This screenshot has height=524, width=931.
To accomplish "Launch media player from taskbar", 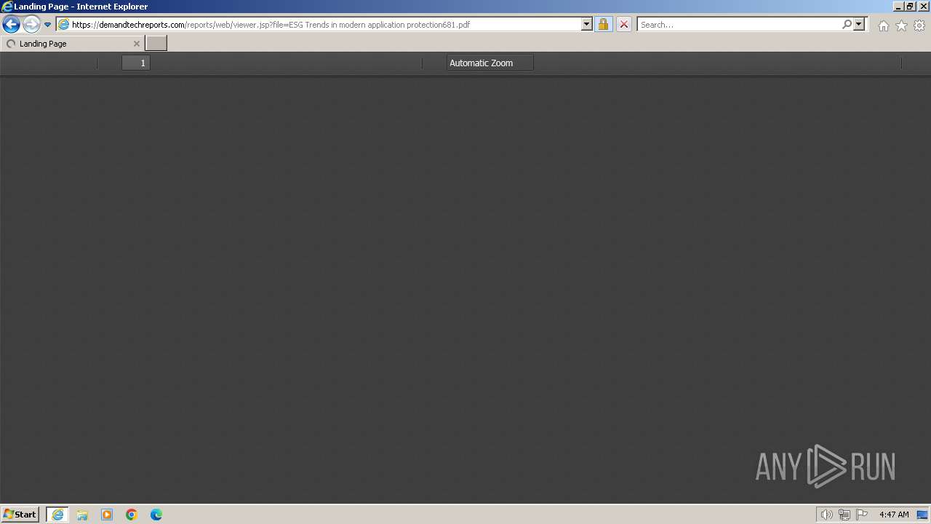I will (x=107, y=515).
